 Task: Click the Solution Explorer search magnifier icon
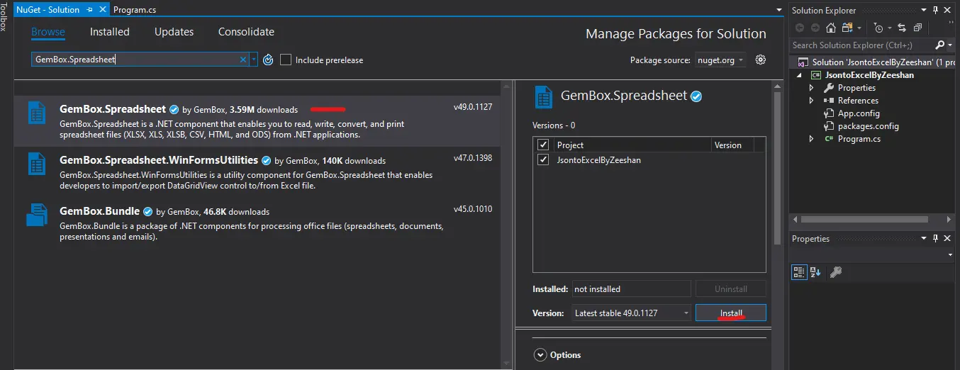click(x=940, y=45)
